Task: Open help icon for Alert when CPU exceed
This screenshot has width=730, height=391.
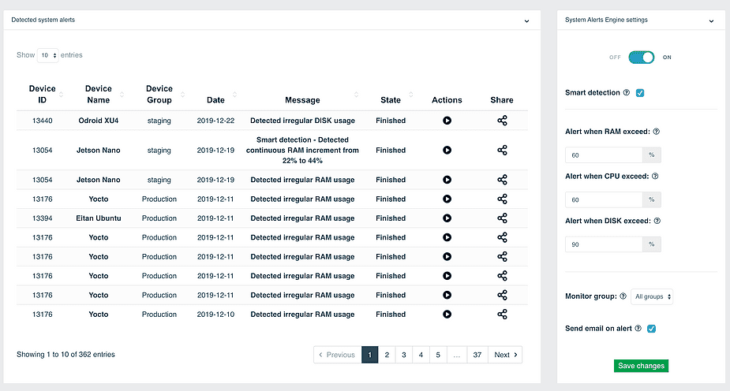Action: pos(655,177)
